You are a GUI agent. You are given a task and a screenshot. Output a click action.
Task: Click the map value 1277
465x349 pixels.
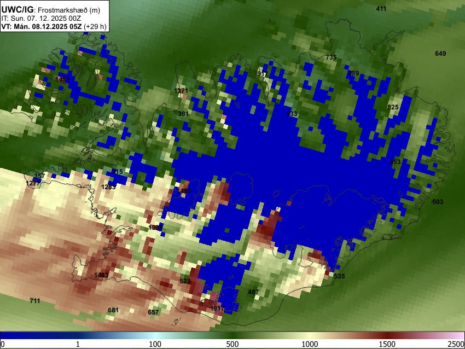pyautogui.click(x=33, y=183)
